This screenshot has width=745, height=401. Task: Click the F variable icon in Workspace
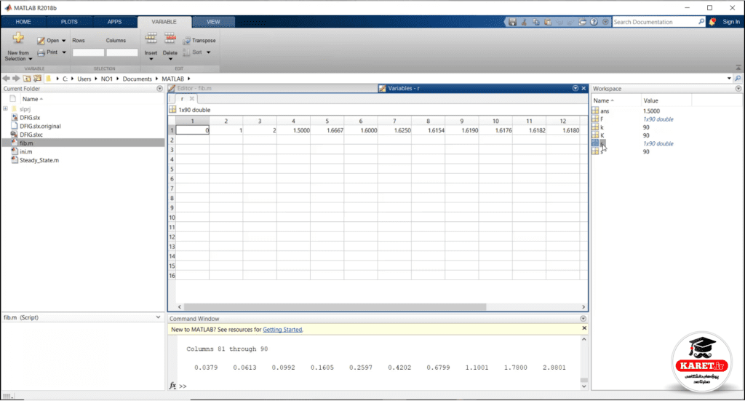pyautogui.click(x=595, y=119)
